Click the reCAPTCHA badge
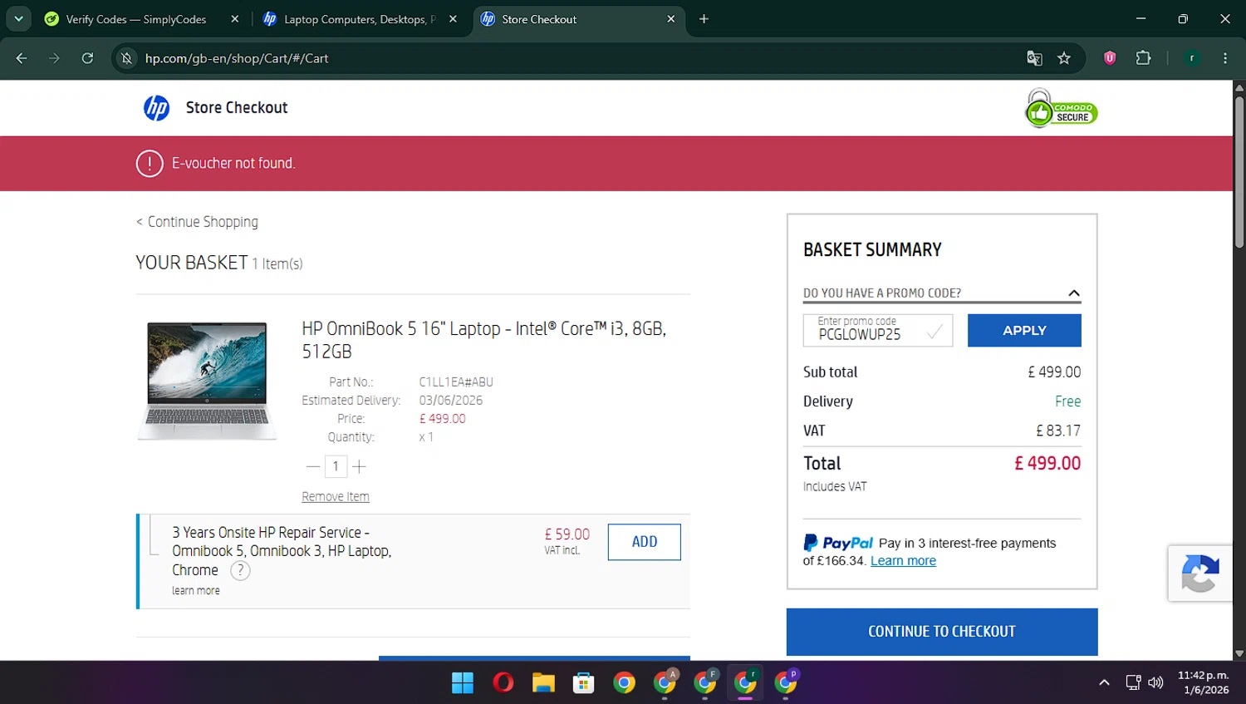This screenshot has width=1246, height=704. coord(1199,574)
